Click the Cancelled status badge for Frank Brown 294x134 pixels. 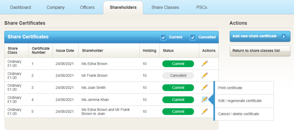click(x=178, y=75)
